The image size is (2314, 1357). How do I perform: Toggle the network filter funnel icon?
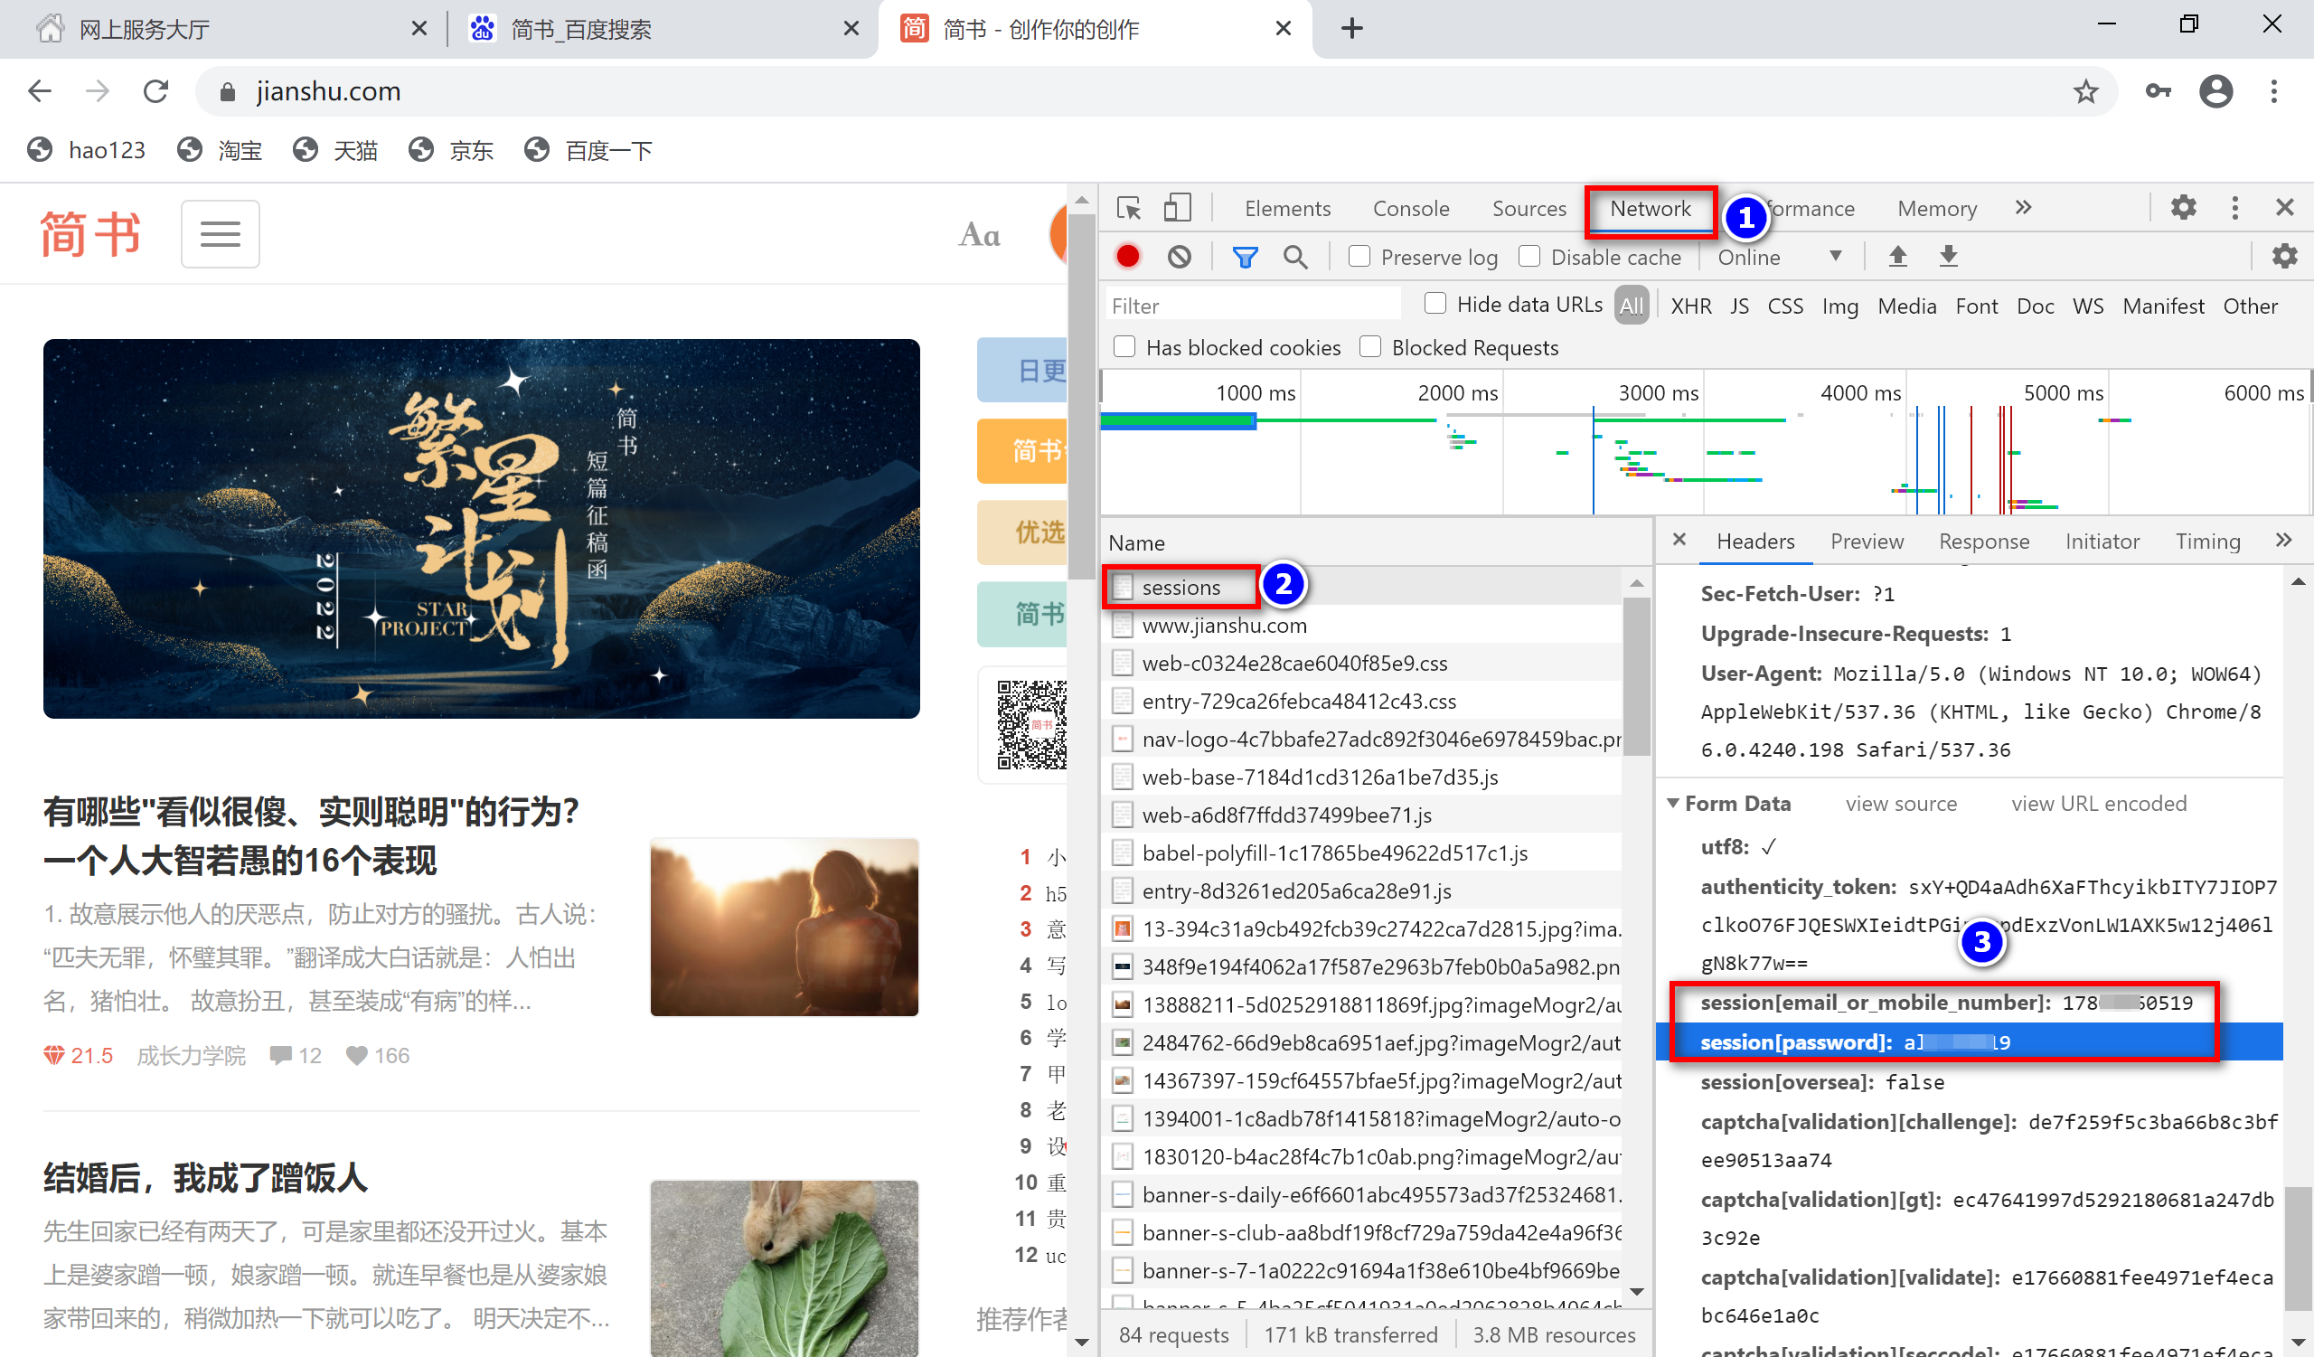click(1245, 257)
